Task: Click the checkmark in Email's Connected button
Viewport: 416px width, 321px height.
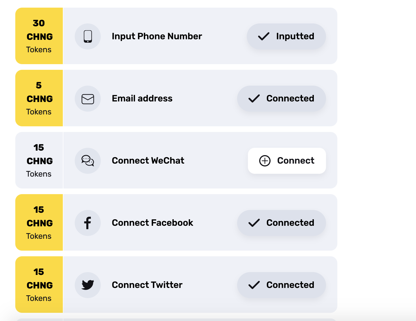Action: [254, 99]
